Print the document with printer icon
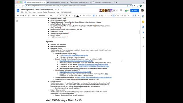 pos(23,15)
